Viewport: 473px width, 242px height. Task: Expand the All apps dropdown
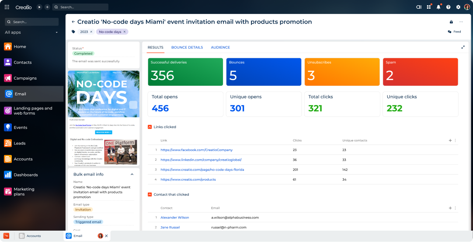click(x=56, y=32)
